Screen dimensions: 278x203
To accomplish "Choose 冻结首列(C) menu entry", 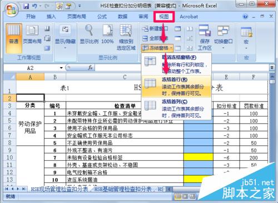I will click(x=176, y=109).
